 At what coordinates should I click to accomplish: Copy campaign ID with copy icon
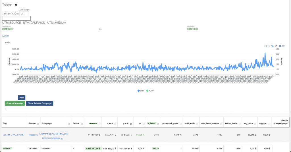62,138
